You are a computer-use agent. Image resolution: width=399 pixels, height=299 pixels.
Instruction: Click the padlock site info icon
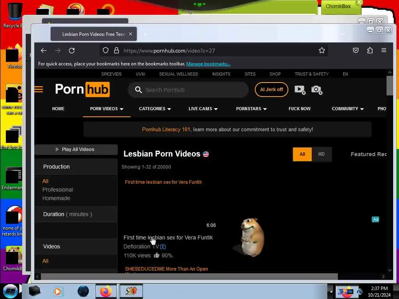coord(116,50)
